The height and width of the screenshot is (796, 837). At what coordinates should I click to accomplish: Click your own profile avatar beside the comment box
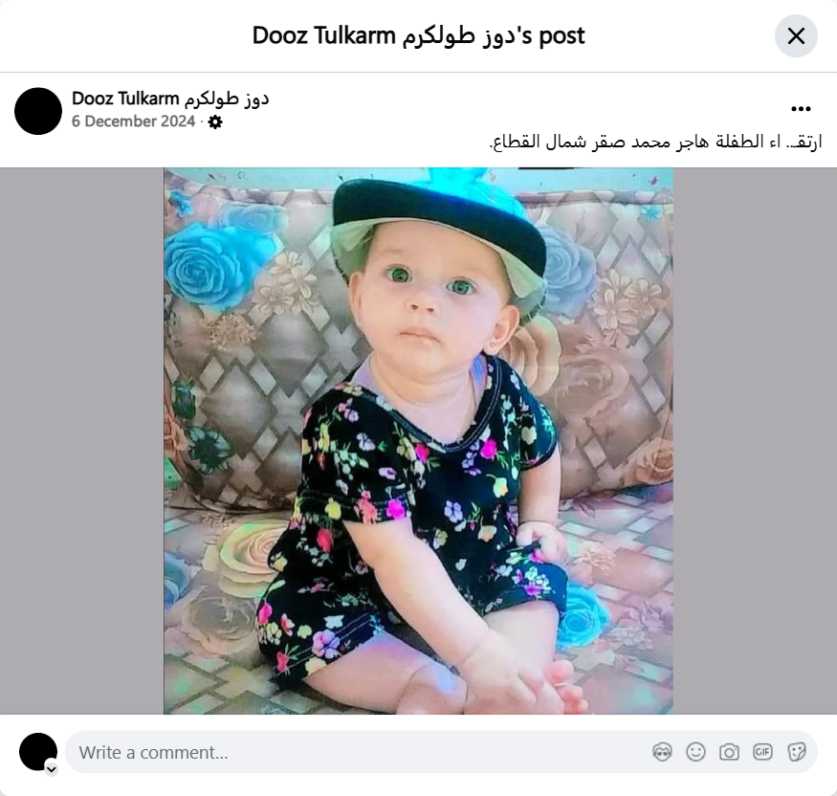[38, 752]
